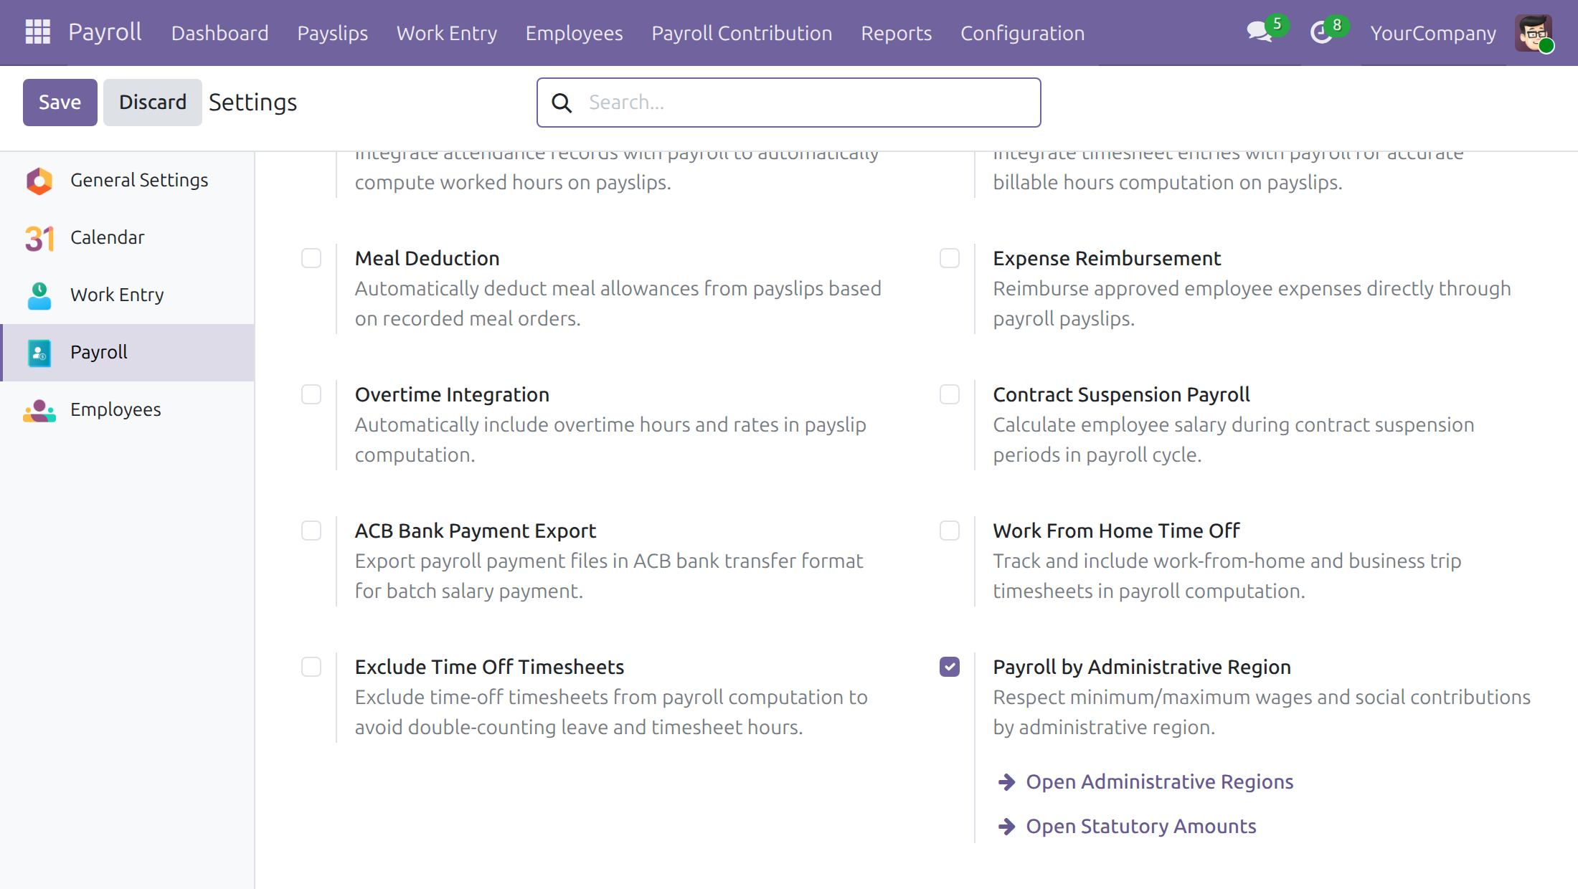Viewport: 1578px width, 889px height.
Task: Open the Payslips menu
Action: 333,33
